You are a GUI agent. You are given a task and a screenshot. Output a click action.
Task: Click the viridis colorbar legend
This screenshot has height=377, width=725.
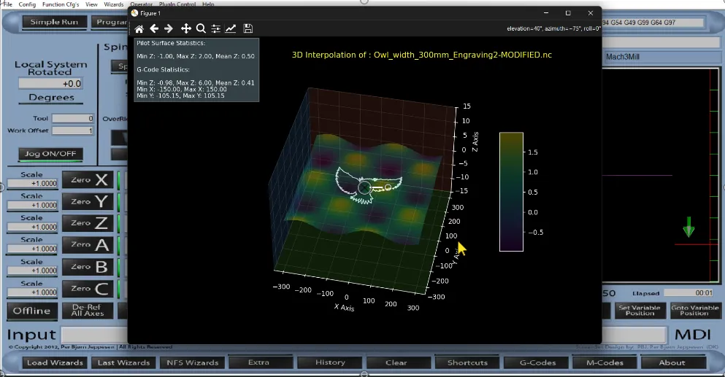click(x=510, y=191)
